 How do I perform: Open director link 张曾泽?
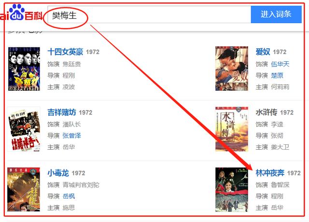[x=72, y=136]
